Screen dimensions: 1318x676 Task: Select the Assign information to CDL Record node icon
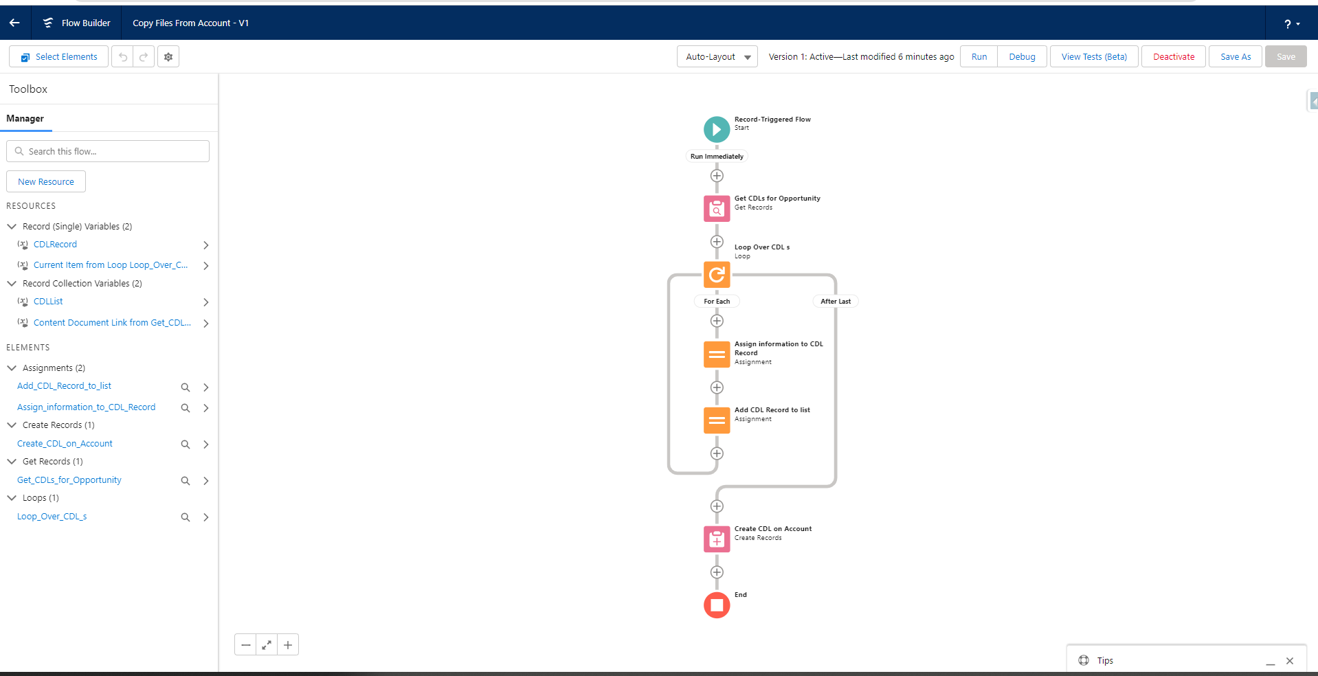coord(717,354)
